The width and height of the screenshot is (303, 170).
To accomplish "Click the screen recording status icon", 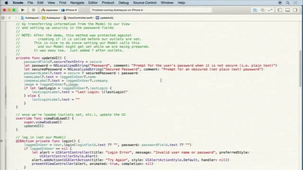I will point(280,3).
